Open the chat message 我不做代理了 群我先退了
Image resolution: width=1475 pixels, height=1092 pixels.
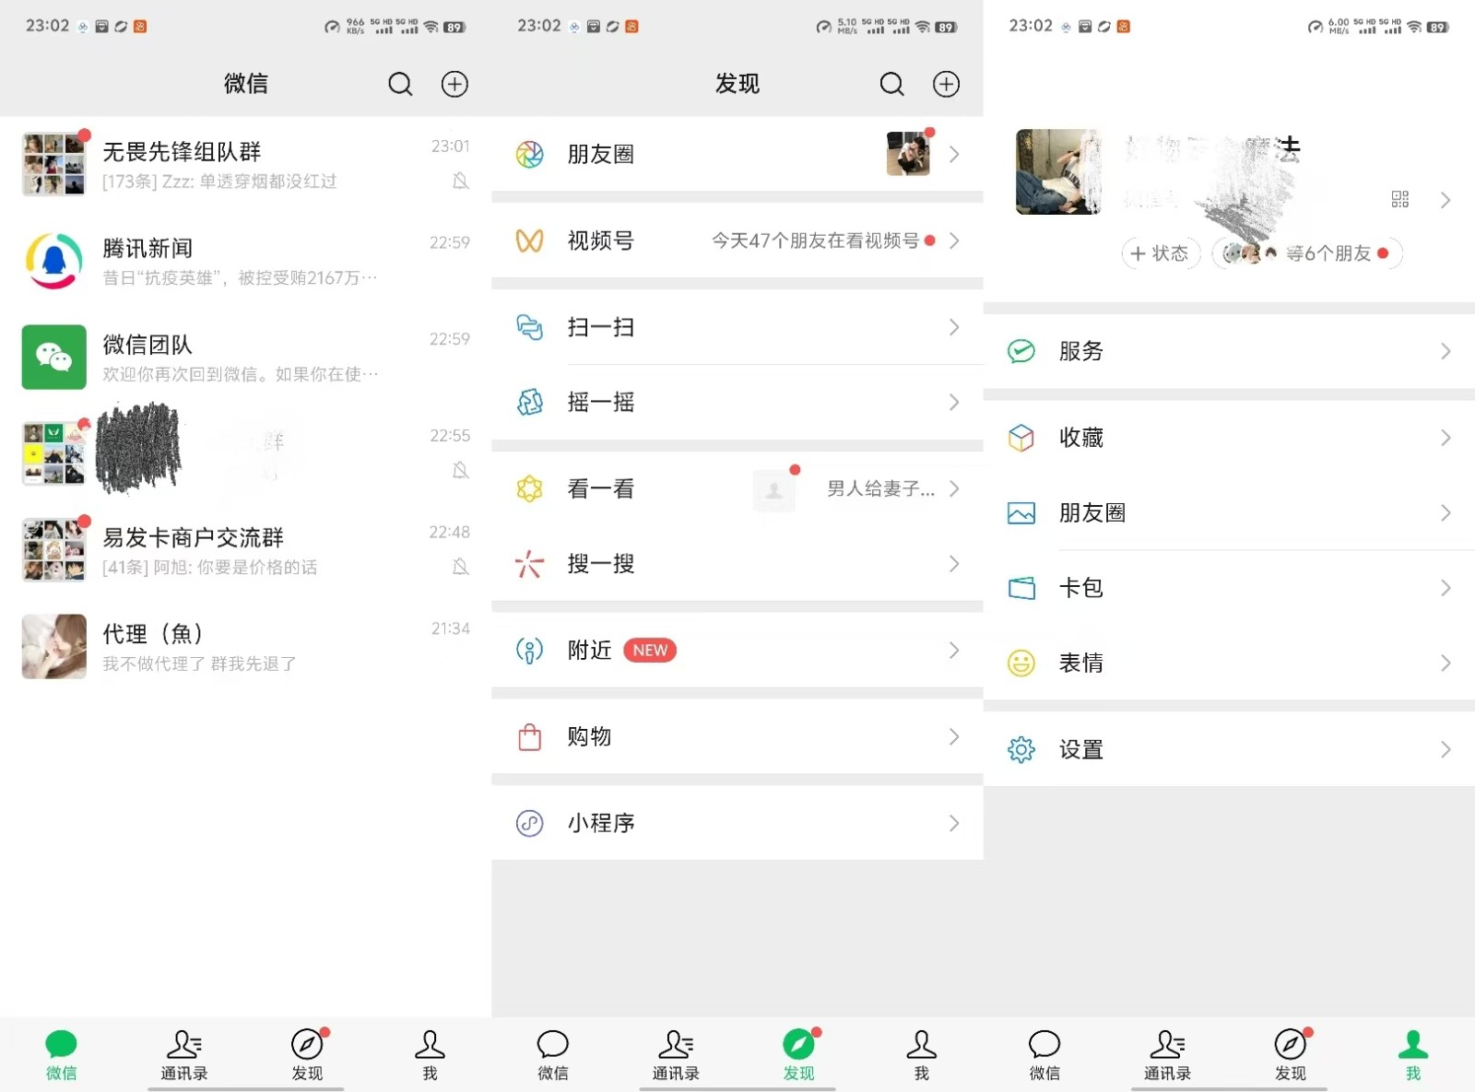point(199,663)
